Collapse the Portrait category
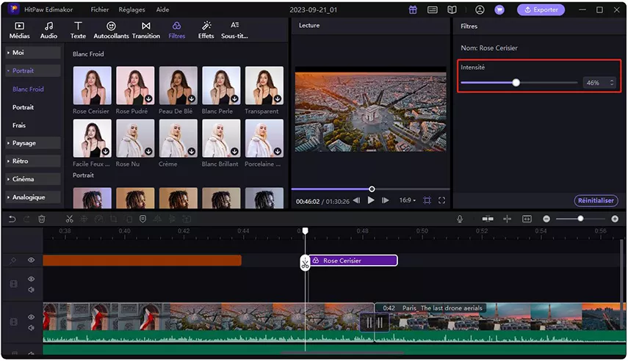Viewport: 628px width, 361px height. [33, 71]
